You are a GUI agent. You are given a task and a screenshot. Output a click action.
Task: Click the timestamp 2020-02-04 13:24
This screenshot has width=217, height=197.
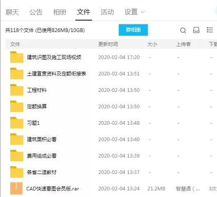tap(119, 188)
